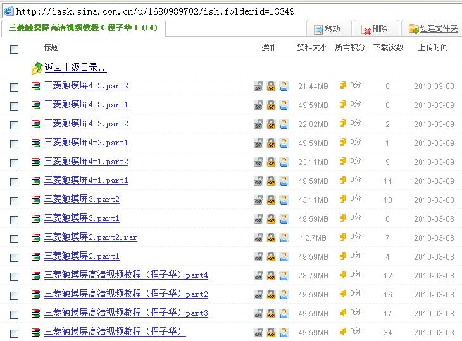Image resolution: width=462 pixels, height=341 pixels.
Task: Click the download count 34
Action: coord(388,332)
